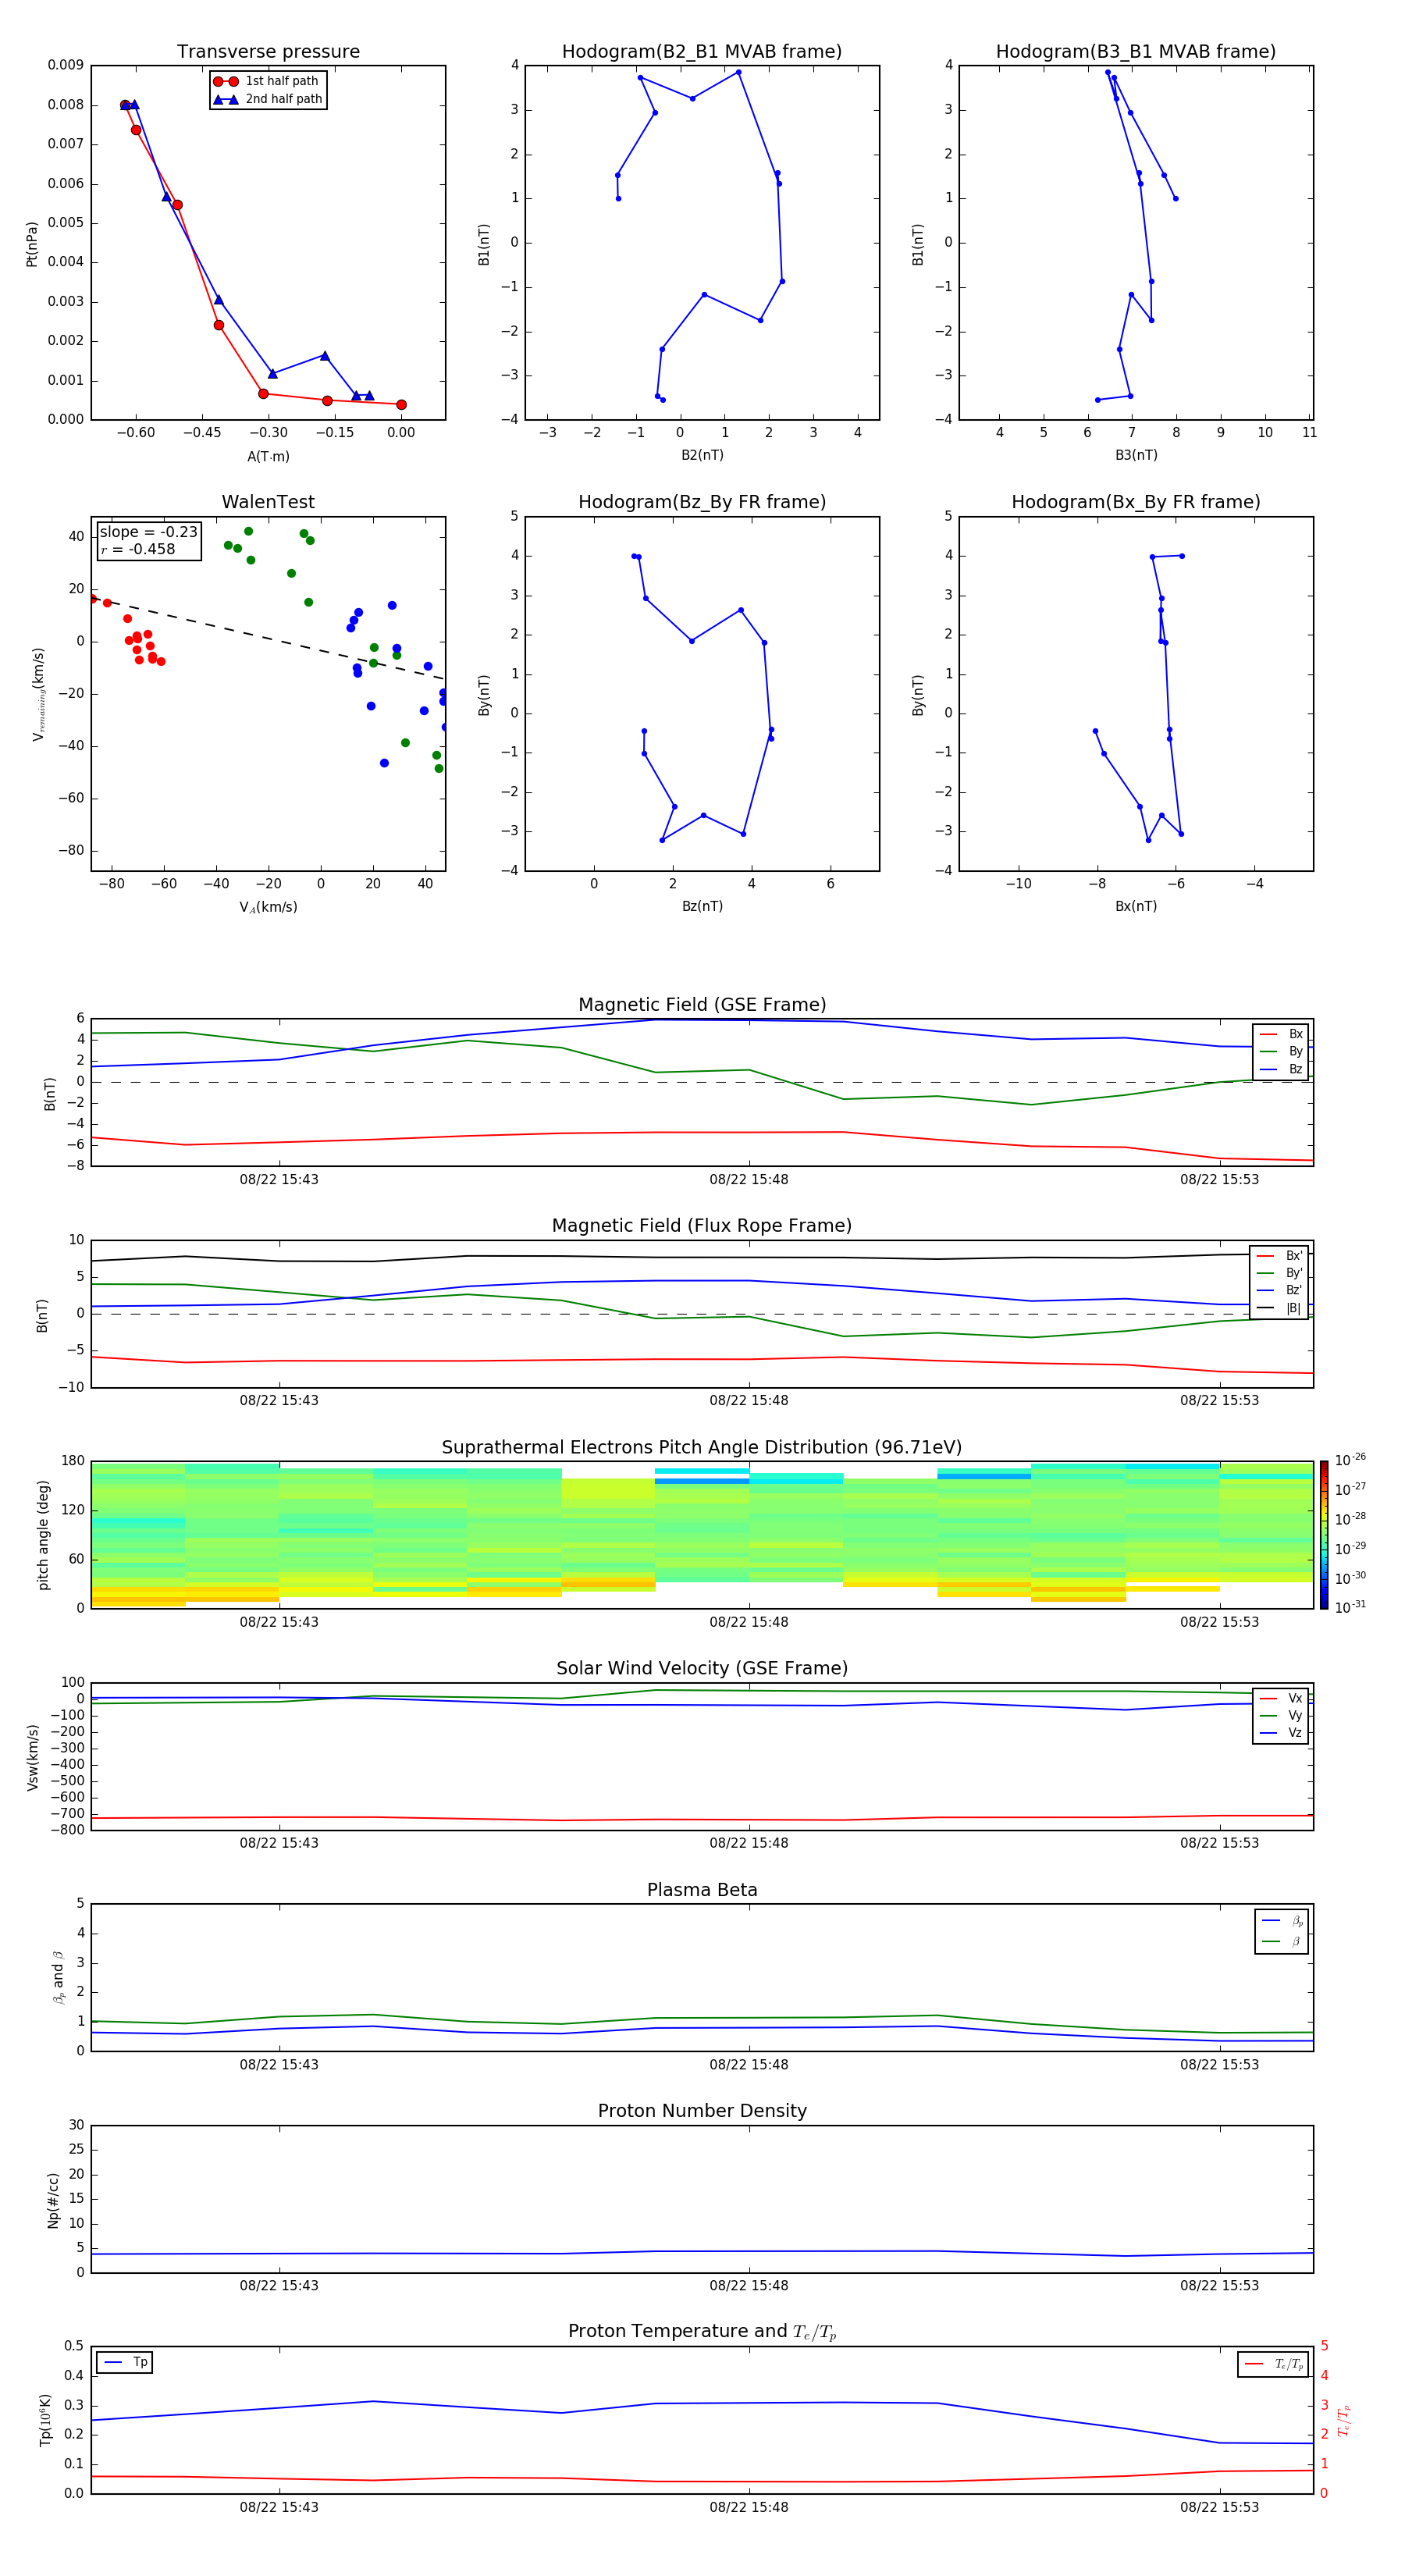Click the red data point at A=0.00 in Transverse pressure
This screenshot has height=2576, width=1405.
(401, 405)
